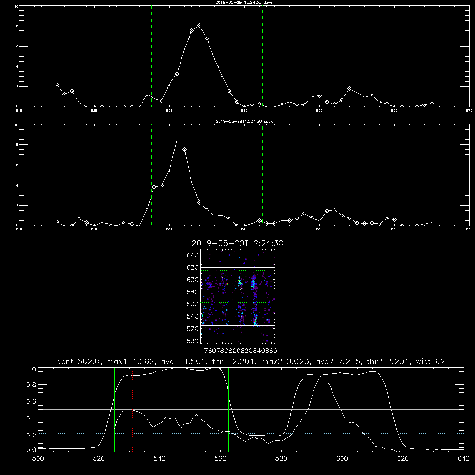Click the '500' x-axis label of bottom plot

tap(38, 459)
